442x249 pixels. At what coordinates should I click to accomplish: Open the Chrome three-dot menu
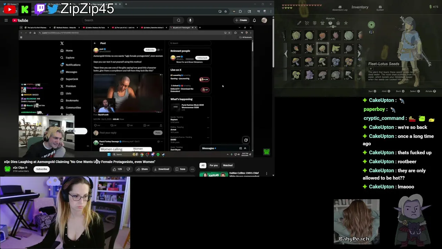(x=271, y=11)
